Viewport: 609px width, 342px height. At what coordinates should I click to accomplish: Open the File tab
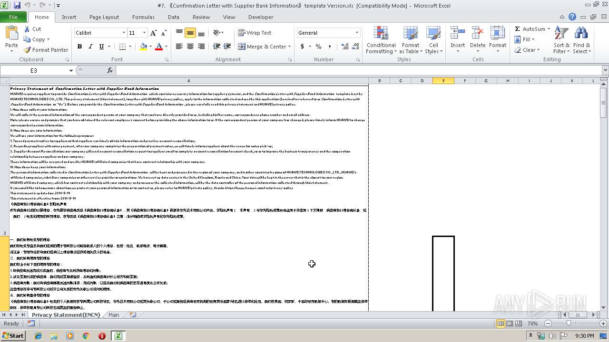point(13,17)
